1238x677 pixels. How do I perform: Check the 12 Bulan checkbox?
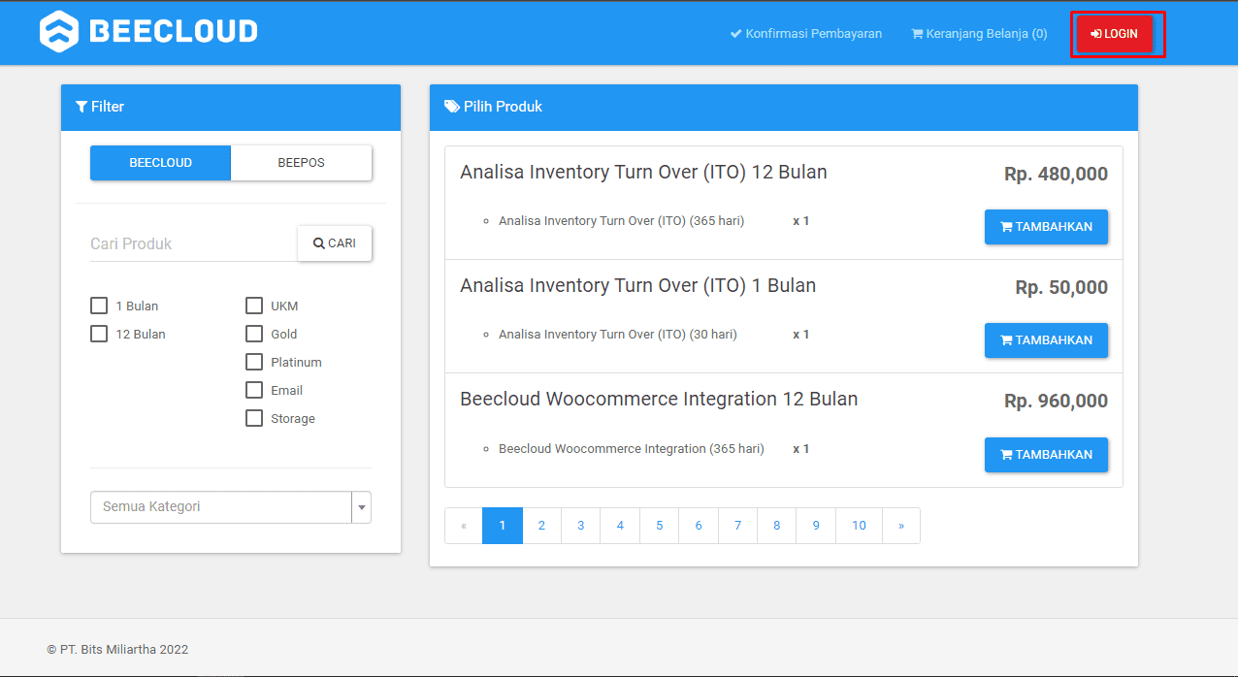coord(99,334)
